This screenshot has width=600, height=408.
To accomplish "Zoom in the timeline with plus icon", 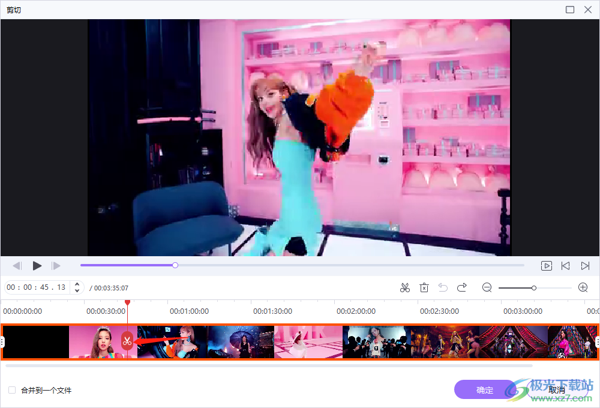I will click(583, 287).
